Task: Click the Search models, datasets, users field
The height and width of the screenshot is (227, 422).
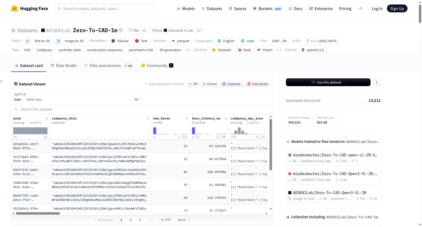Action: [105, 8]
